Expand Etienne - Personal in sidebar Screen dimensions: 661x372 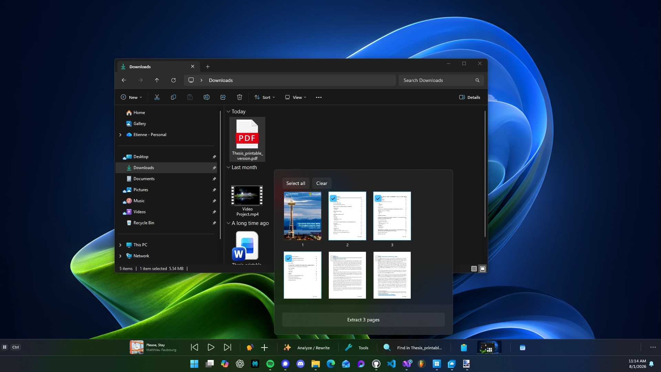pyautogui.click(x=120, y=135)
